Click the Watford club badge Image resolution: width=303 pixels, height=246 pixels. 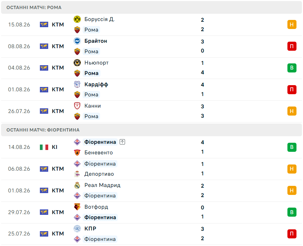(x=77, y=207)
